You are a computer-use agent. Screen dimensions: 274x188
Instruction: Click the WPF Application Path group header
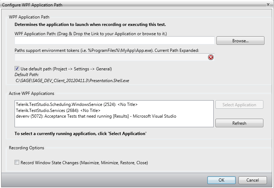pos(29,17)
